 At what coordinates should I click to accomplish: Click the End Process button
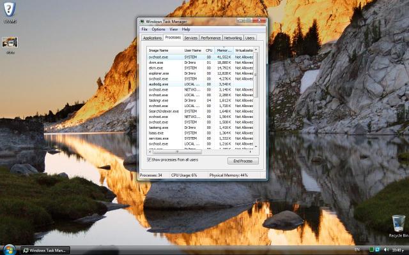tap(243, 161)
